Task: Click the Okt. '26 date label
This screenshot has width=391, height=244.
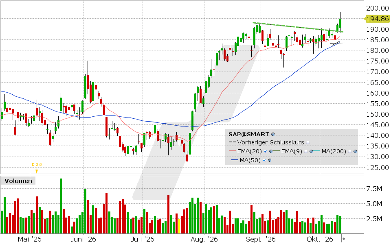Action: [320, 239]
